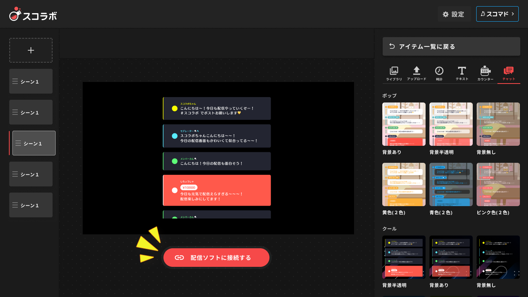Add a new scene with the plus icon
This screenshot has height=297, width=528.
pyautogui.click(x=31, y=50)
